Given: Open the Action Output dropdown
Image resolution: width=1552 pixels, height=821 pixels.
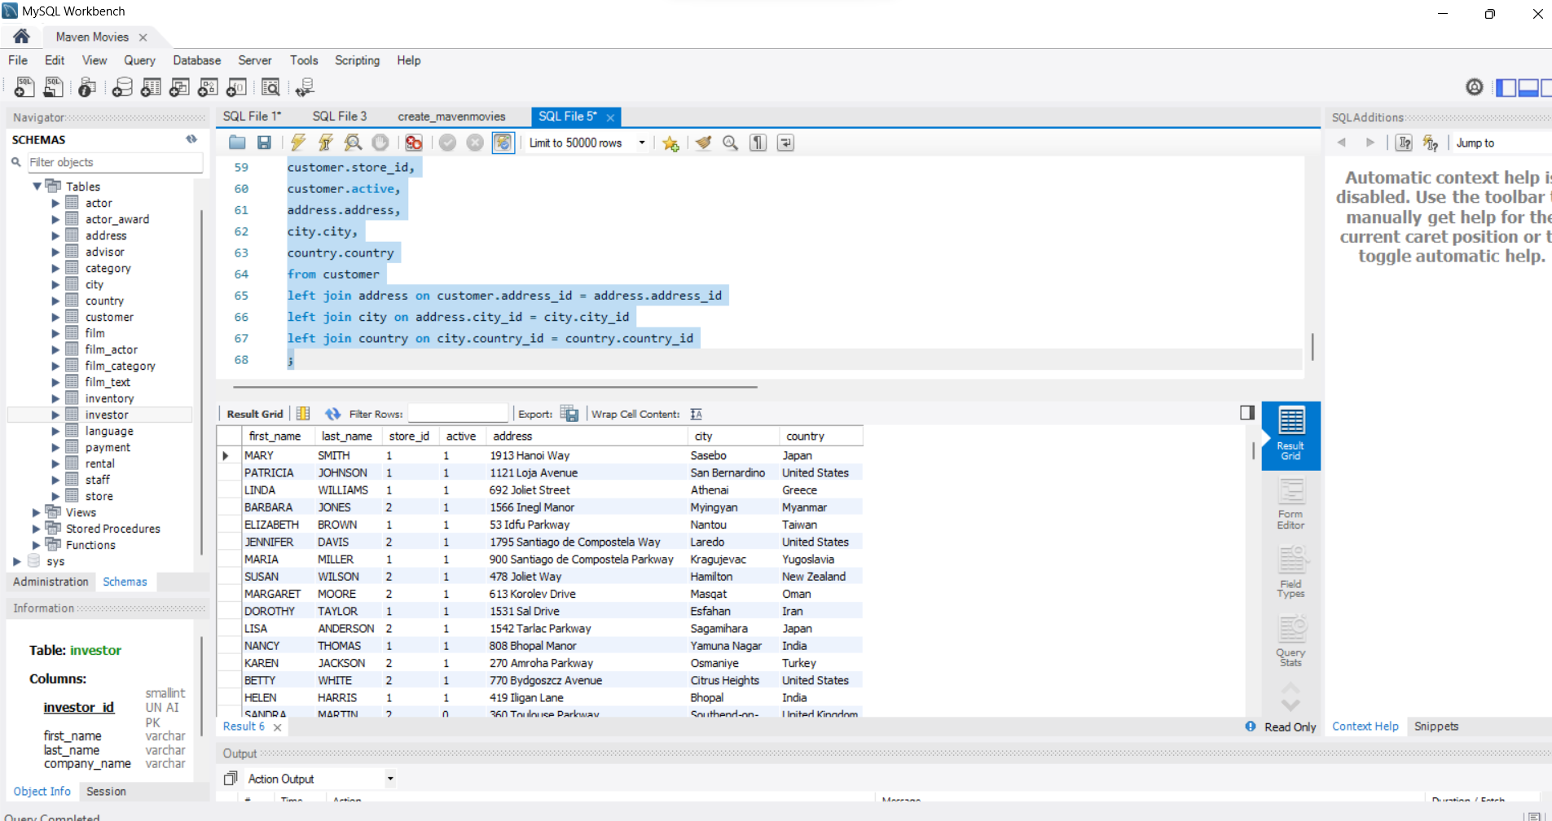Looking at the screenshot, I should [x=390, y=779].
